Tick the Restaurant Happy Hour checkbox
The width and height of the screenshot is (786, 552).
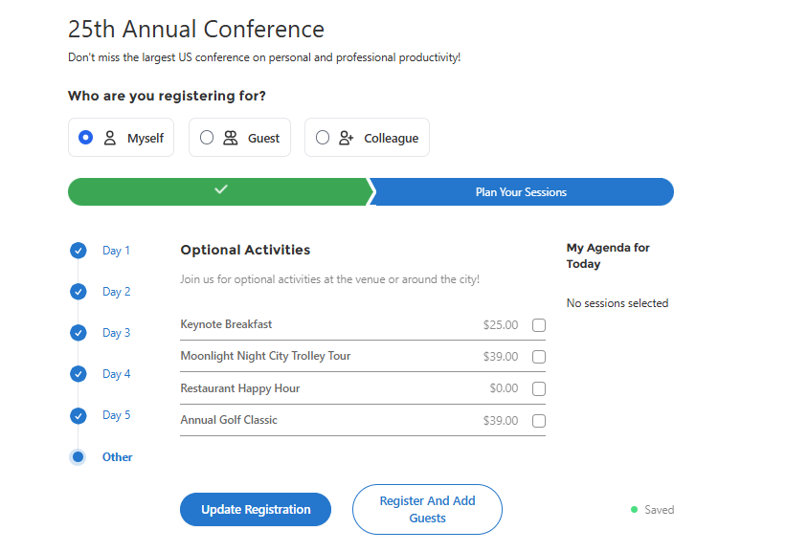(x=539, y=388)
